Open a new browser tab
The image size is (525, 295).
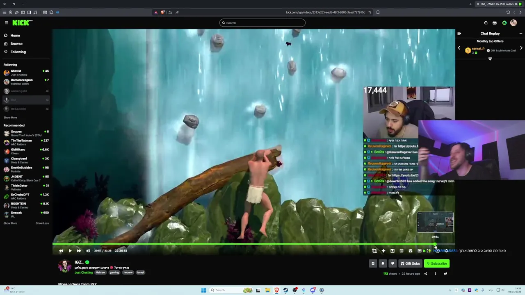coord(470,4)
